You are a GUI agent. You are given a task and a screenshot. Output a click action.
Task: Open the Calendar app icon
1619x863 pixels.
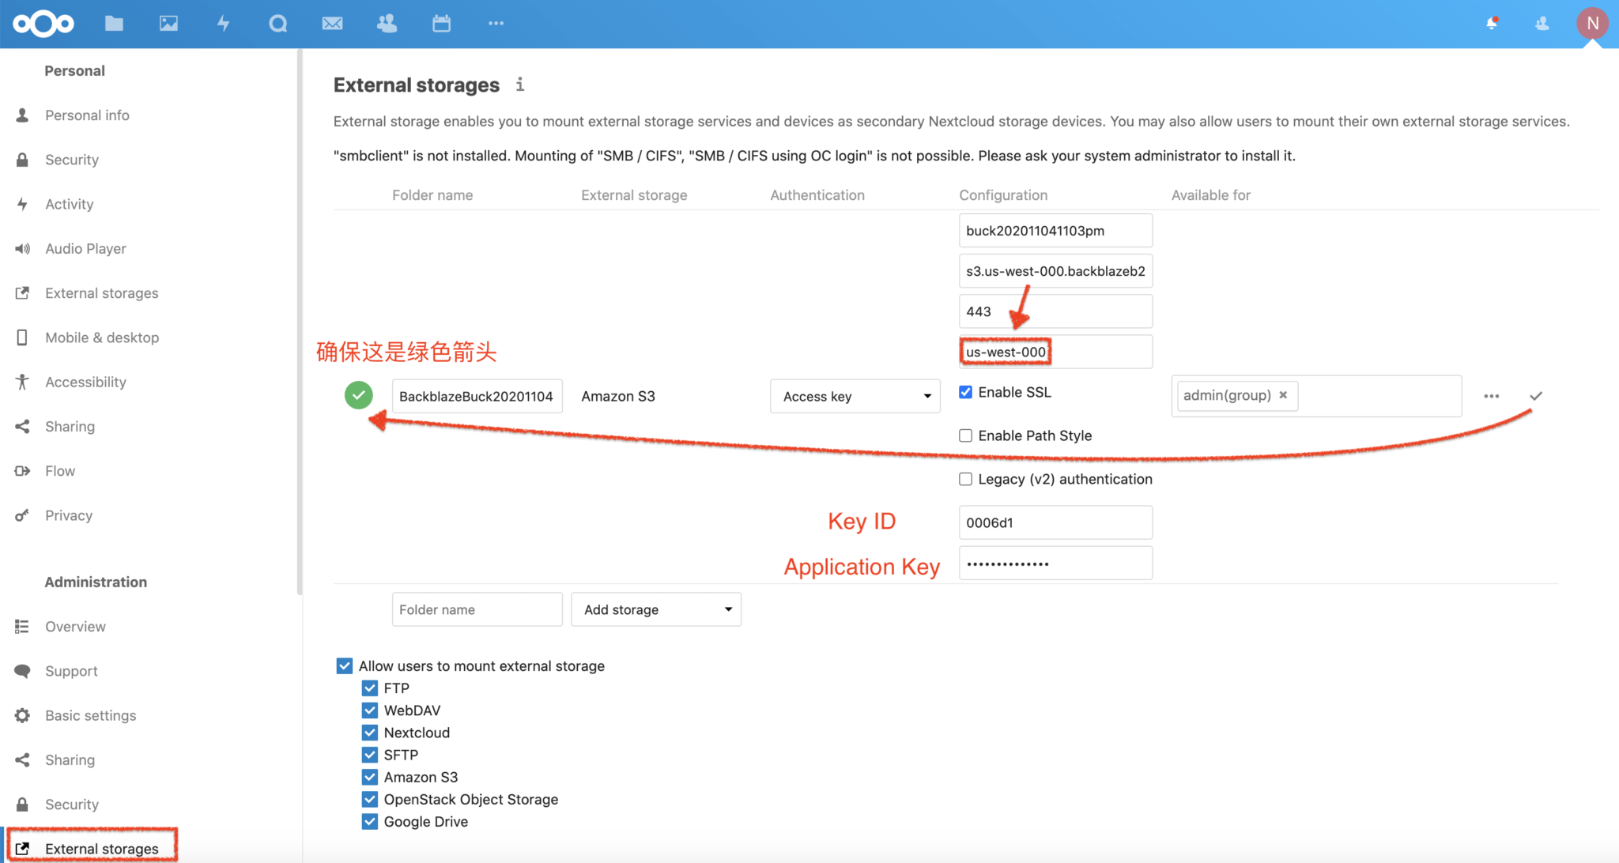pyautogui.click(x=441, y=24)
